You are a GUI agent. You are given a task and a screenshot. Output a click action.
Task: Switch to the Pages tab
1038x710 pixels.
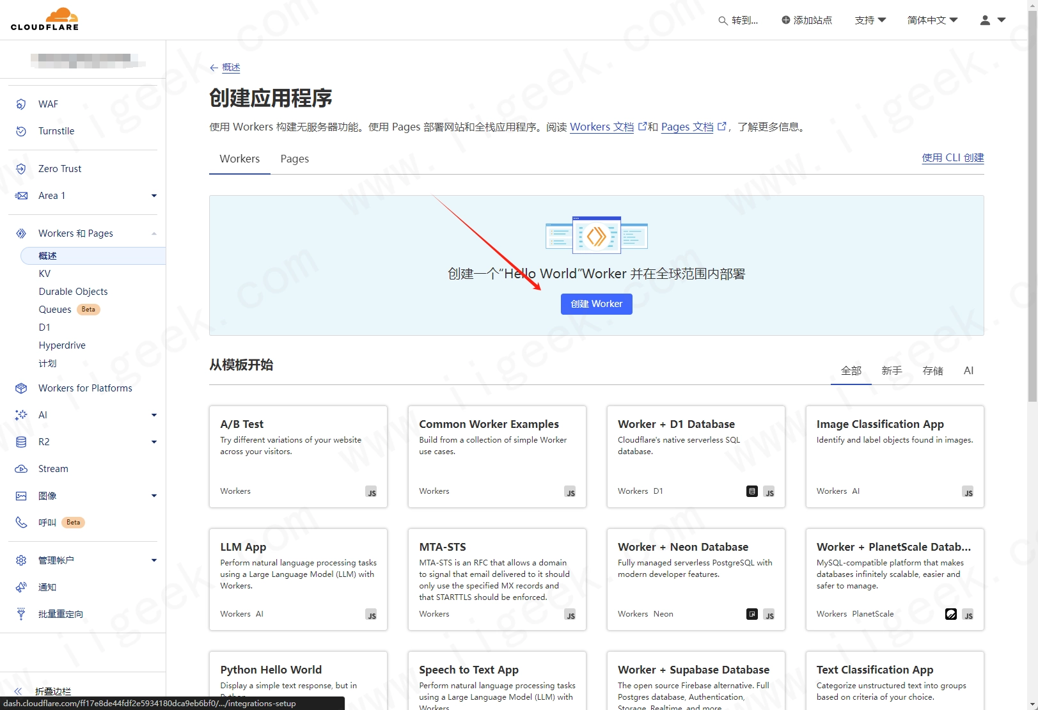pos(295,159)
